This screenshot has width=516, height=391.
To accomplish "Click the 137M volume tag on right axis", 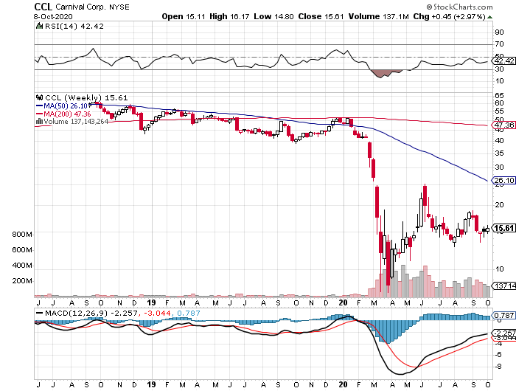I will tap(503, 286).
